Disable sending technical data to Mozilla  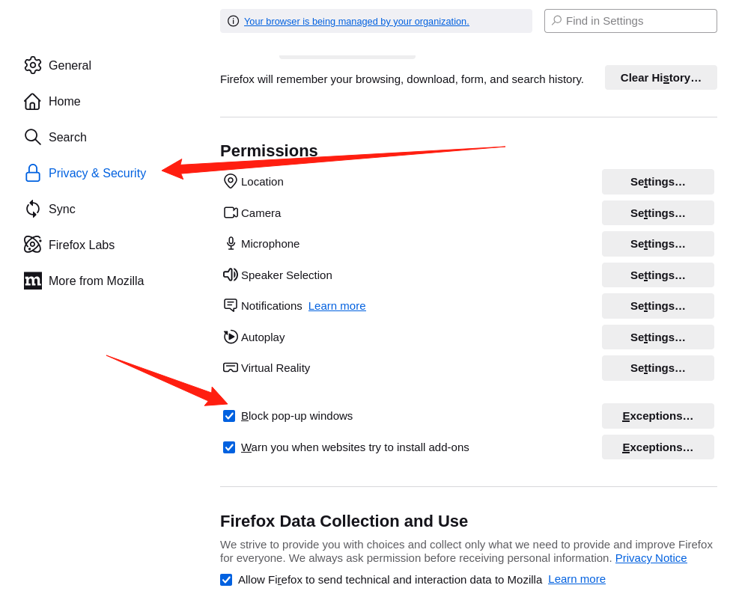[x=226, y=580]
